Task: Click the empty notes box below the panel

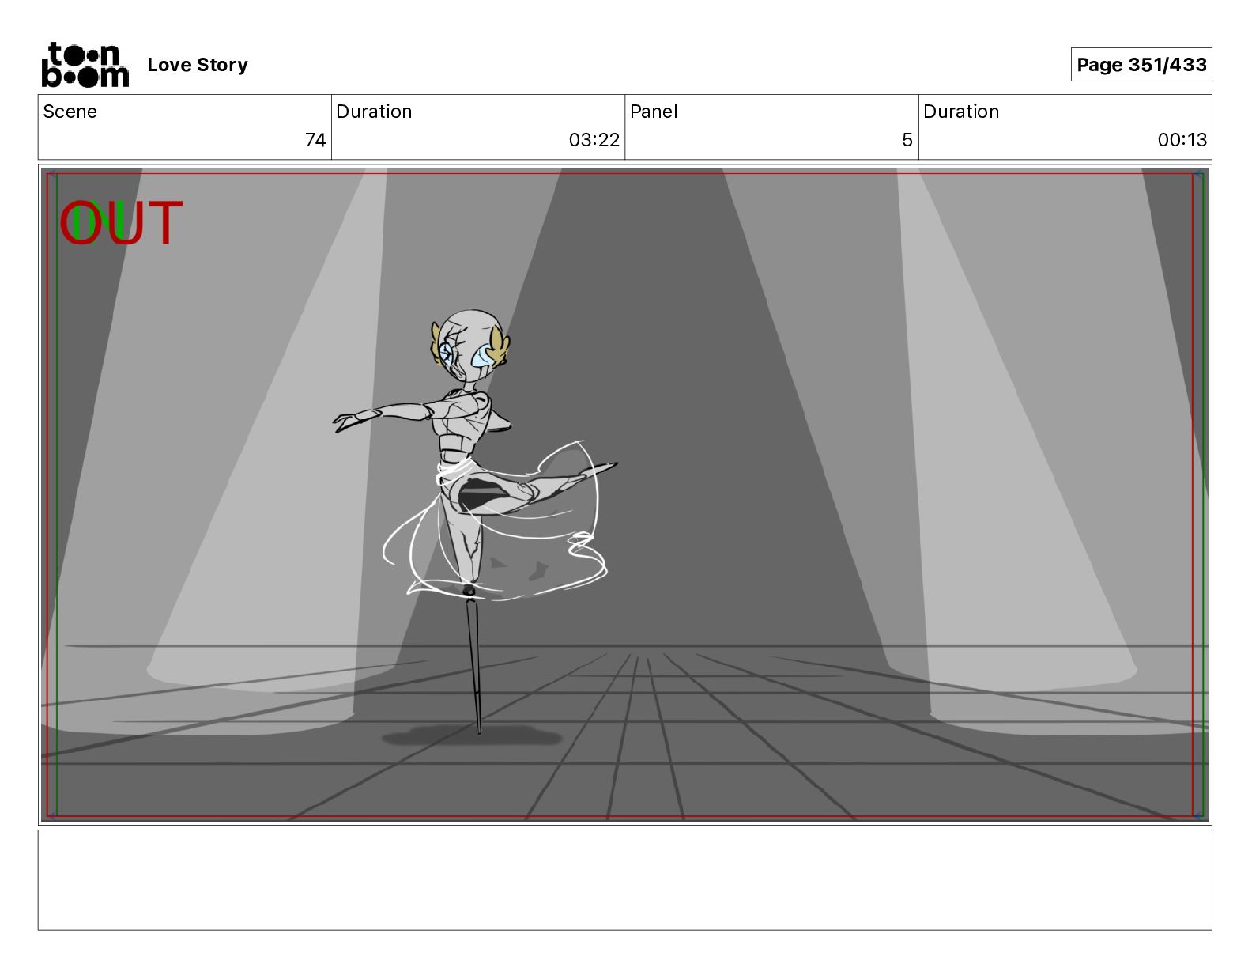Action: click(624, 880)
